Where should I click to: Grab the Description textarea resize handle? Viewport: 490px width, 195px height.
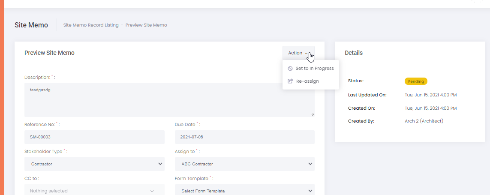click(x=312, y=114)
